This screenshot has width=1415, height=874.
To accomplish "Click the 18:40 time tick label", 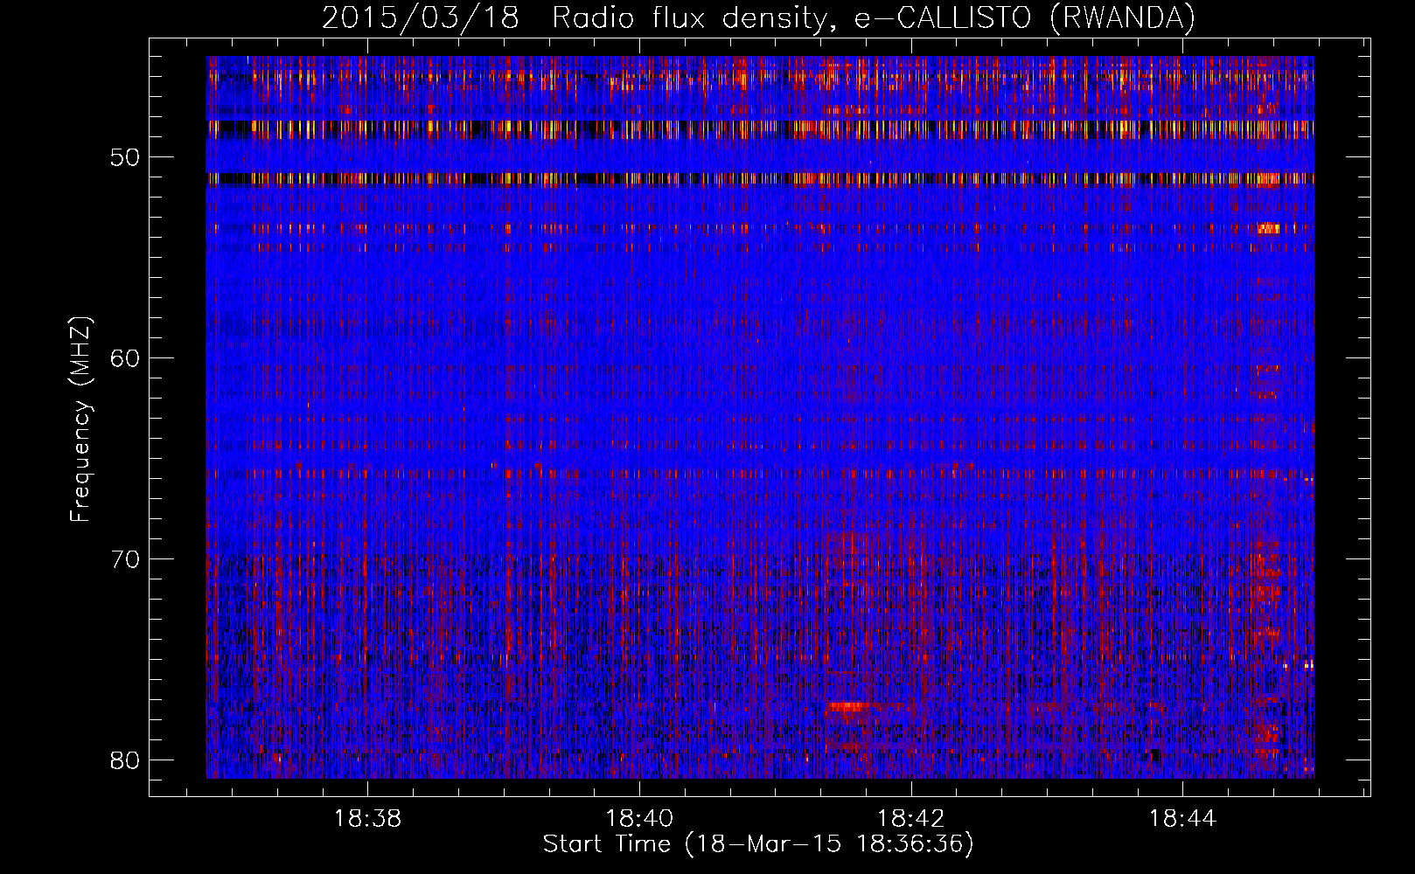I will tap(640, 819).
